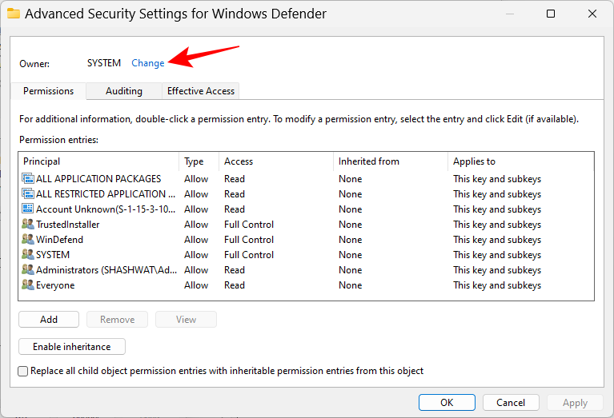This screenshot has height=418, width=614.
Task: Select the Permissions tab
Action: (49, 91)
